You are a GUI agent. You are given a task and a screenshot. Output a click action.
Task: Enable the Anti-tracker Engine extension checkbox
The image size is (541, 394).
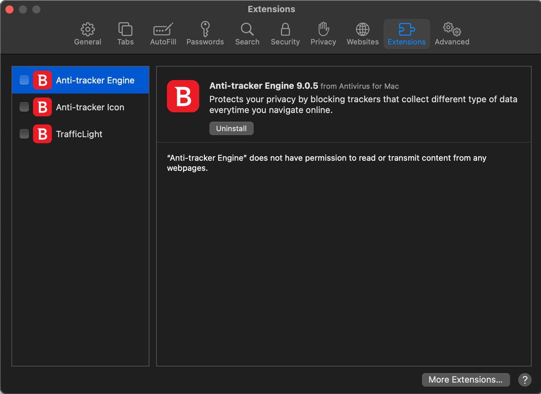25,80
